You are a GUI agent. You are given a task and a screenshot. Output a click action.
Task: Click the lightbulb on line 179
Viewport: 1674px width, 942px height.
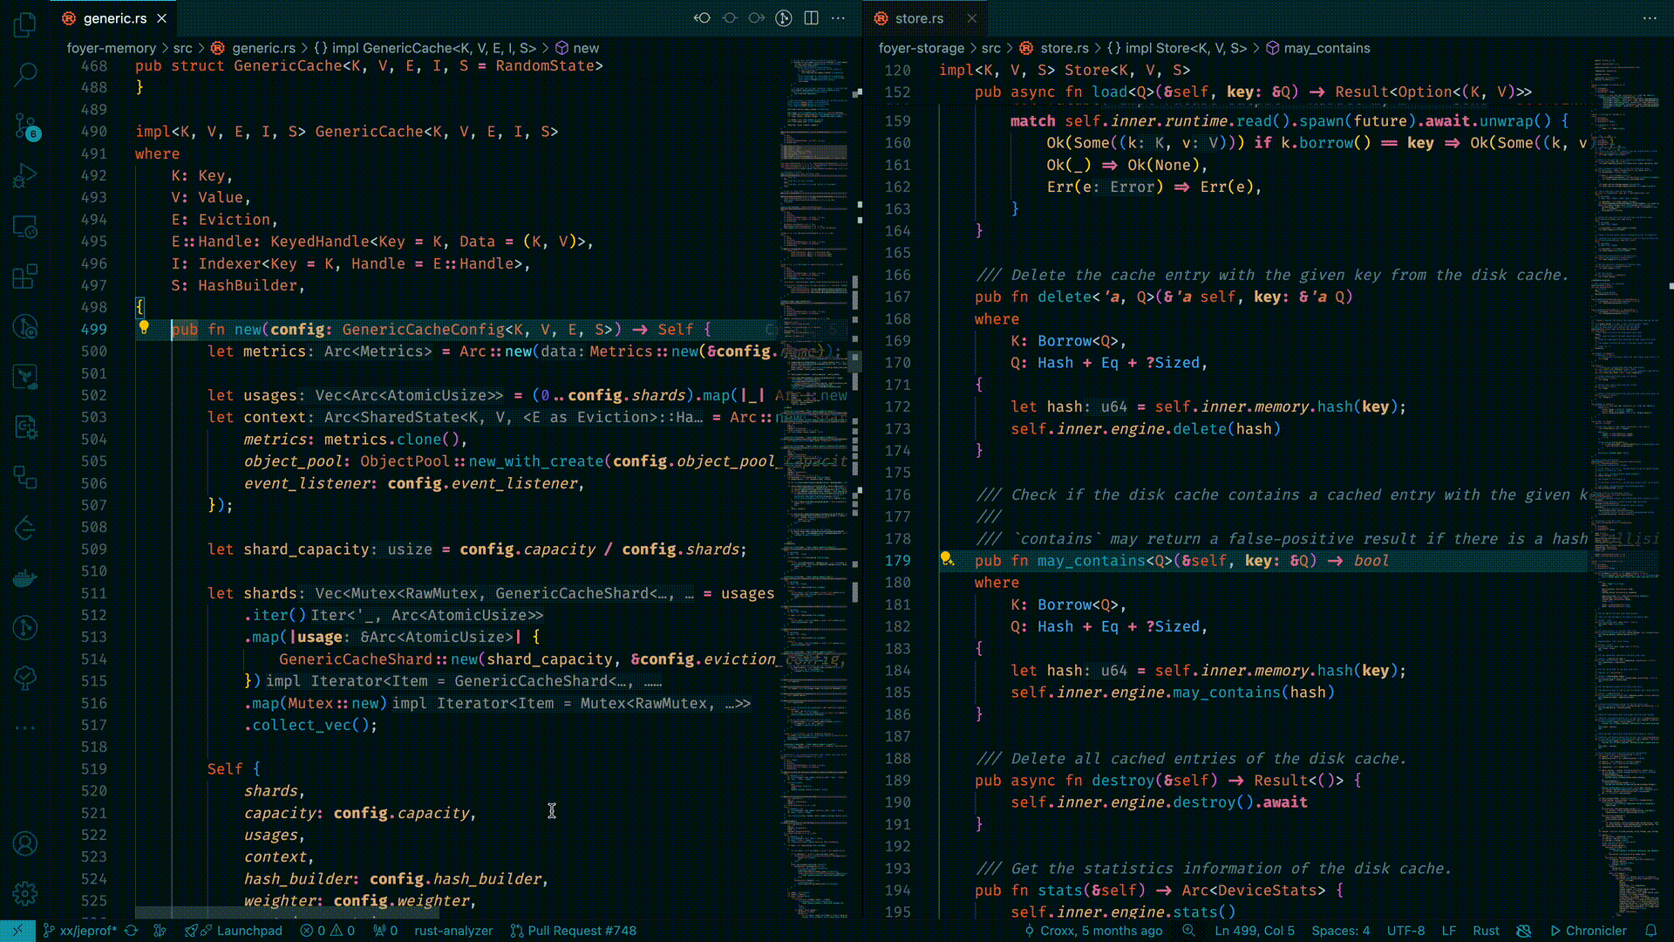point(946,559)
